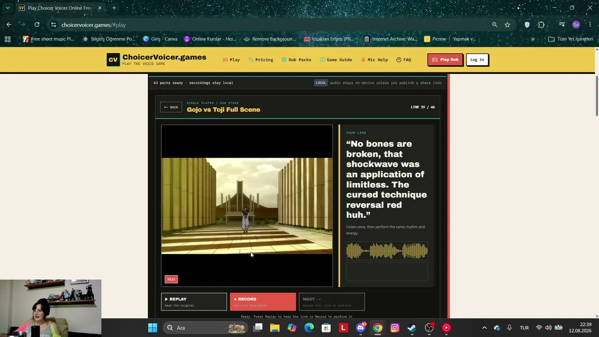599x337 pixels.
Task: Click the empty recording waveform box
Action: point(387,271)
